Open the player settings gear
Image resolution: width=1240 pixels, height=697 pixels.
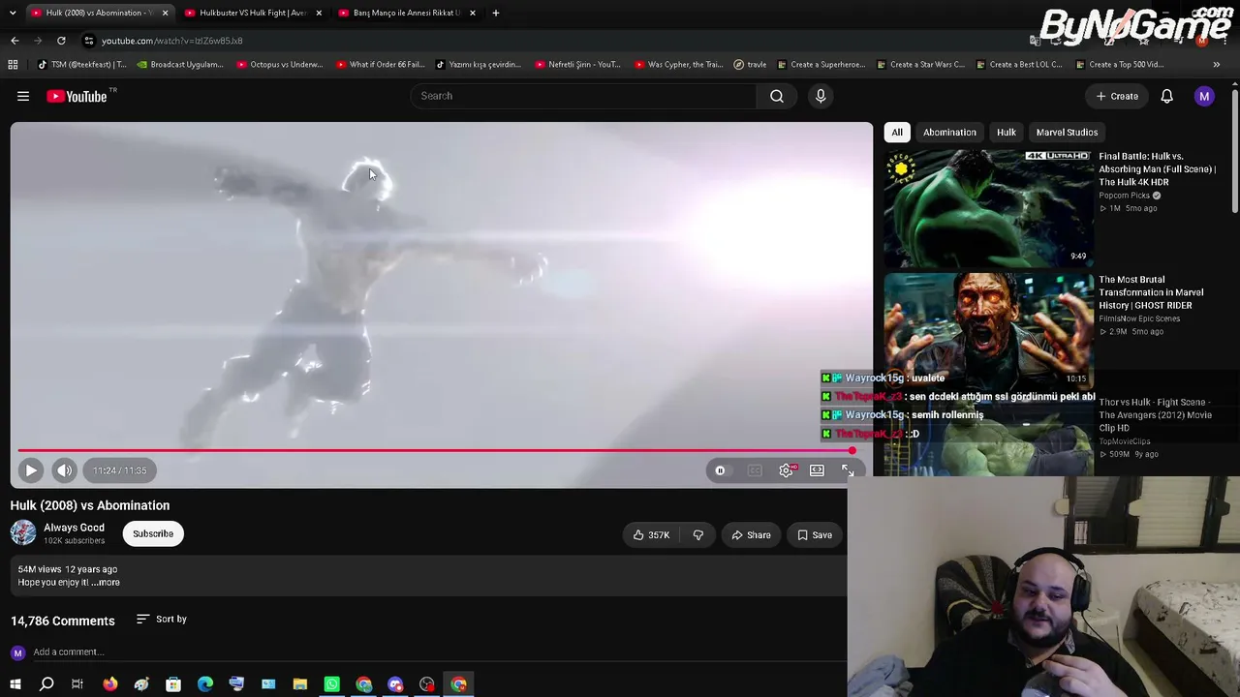[x=786, y=470]
